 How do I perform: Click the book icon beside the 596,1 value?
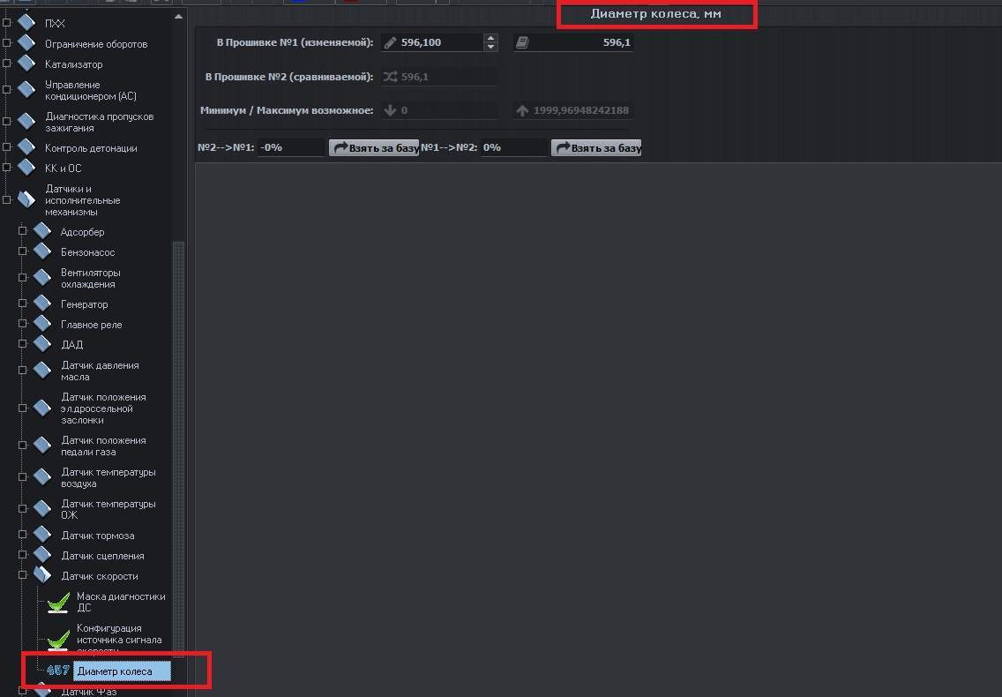click(x=522, y=42)
